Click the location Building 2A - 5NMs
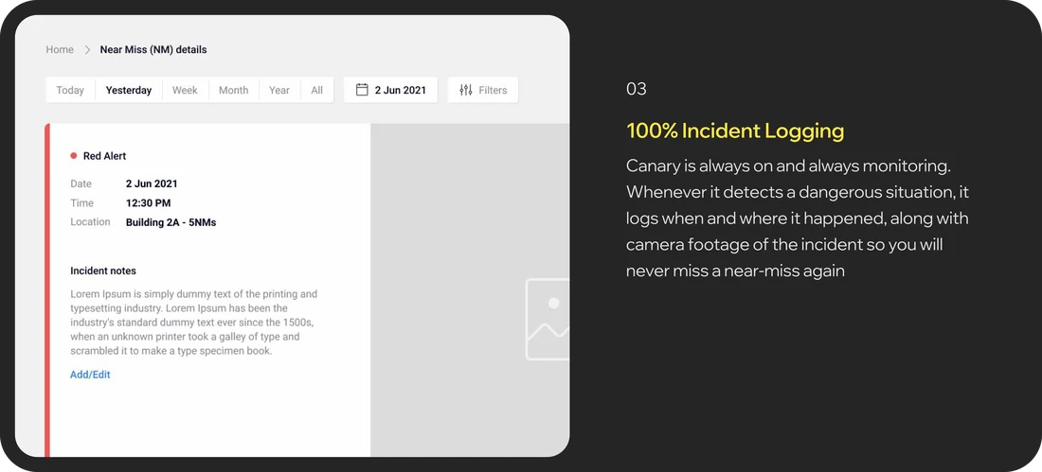 point(171,222)
